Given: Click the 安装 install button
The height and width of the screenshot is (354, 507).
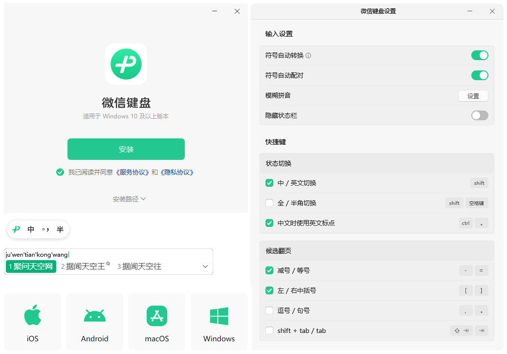Looking at the screenshot, I should point(126,149).
